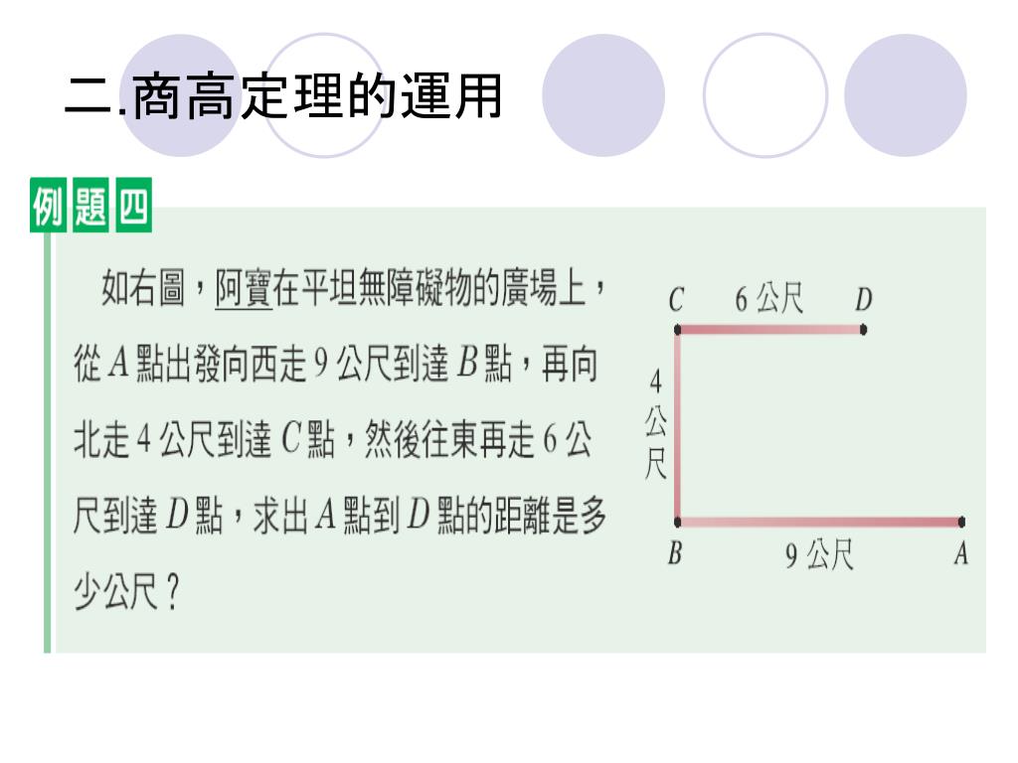
Task: Click the vertical 4 公尺 label
Action: 656,423
